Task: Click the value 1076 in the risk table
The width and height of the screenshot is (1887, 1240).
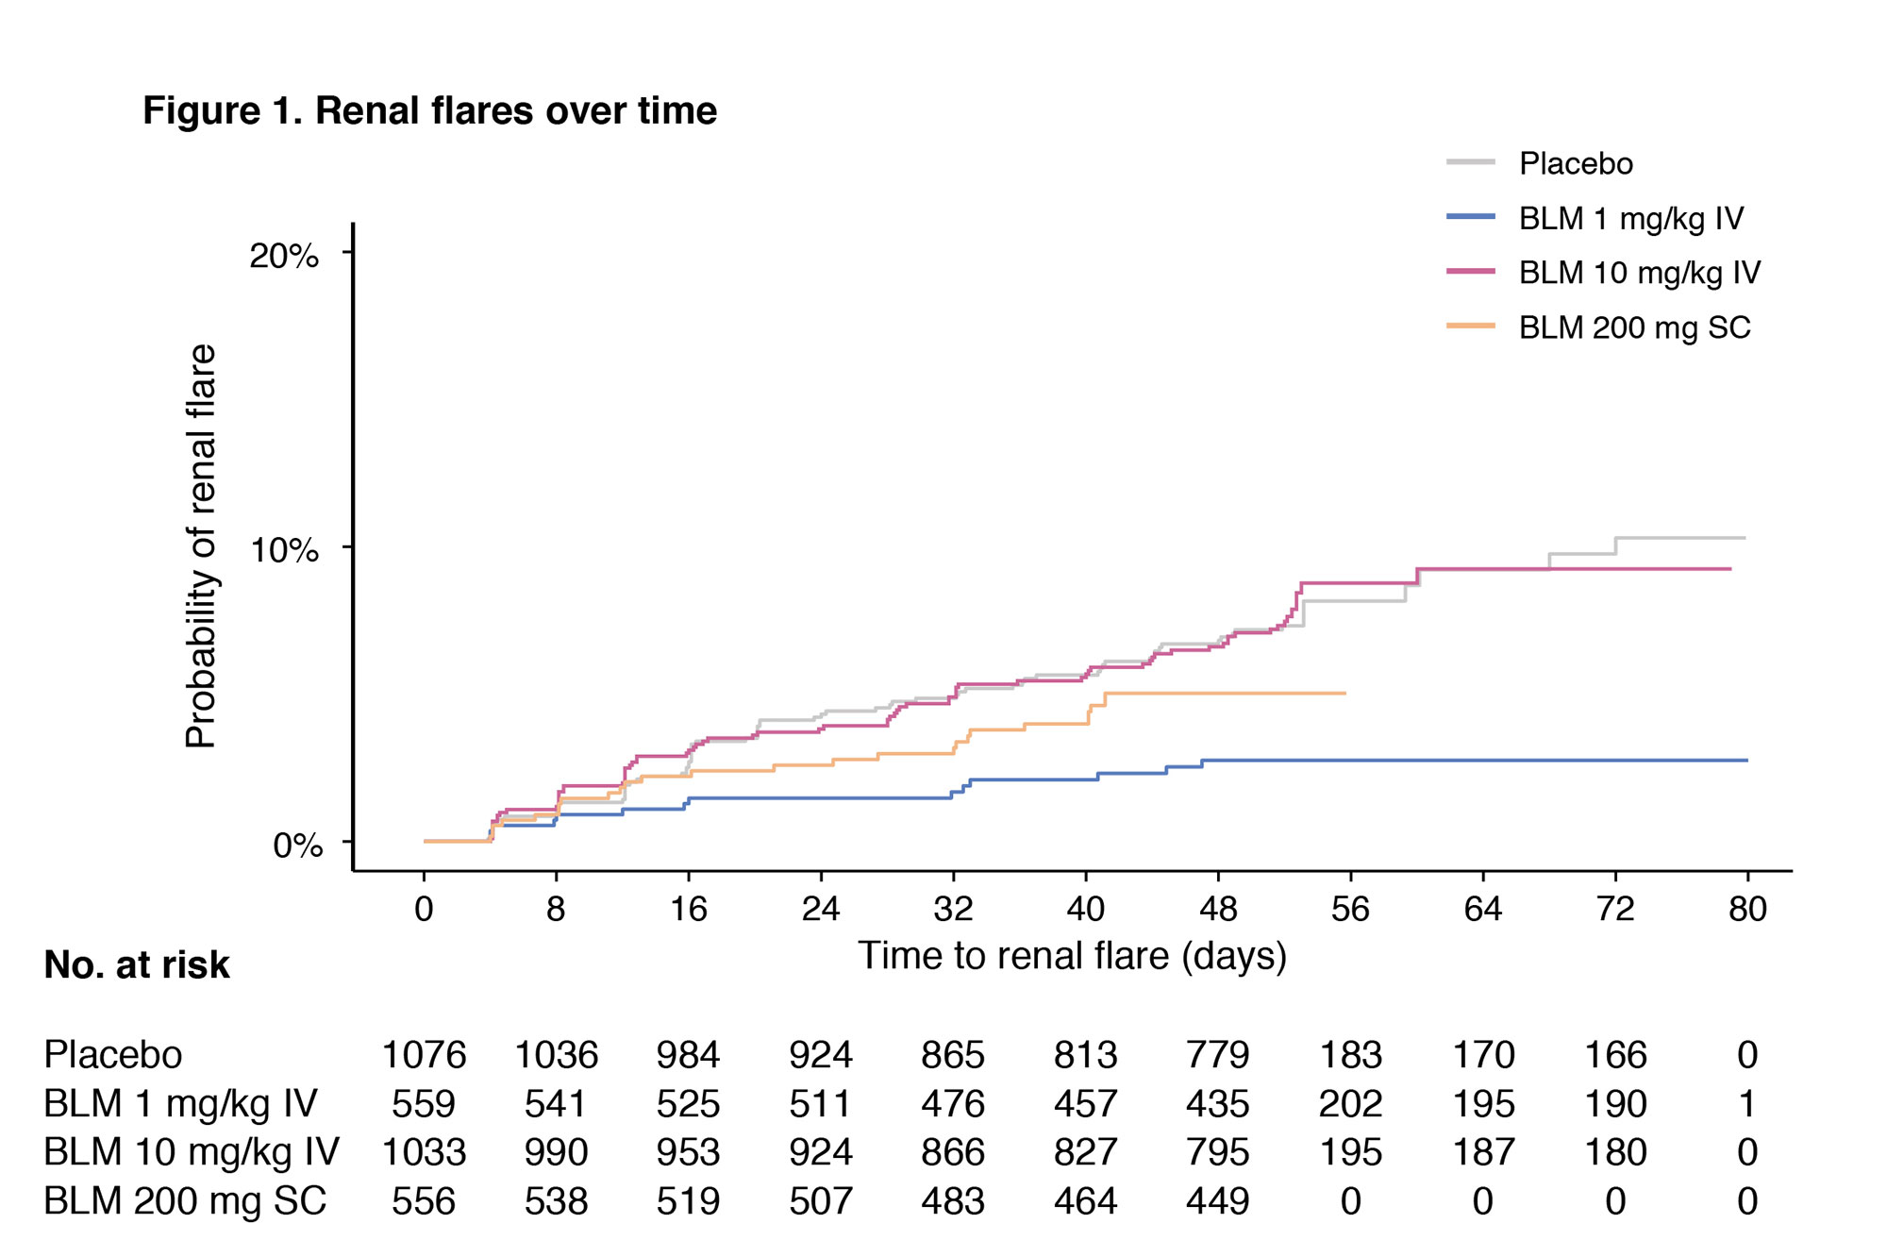Action: click(x=424, y=1054)
